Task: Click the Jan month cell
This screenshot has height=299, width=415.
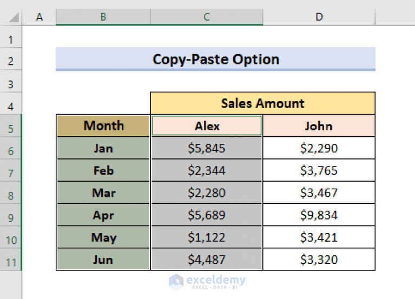Action: (103, 148)
